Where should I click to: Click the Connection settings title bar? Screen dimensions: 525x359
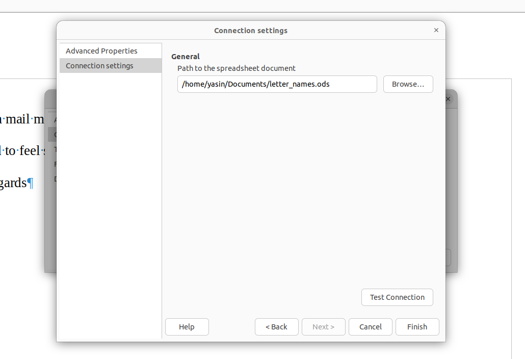coord(250,31)
